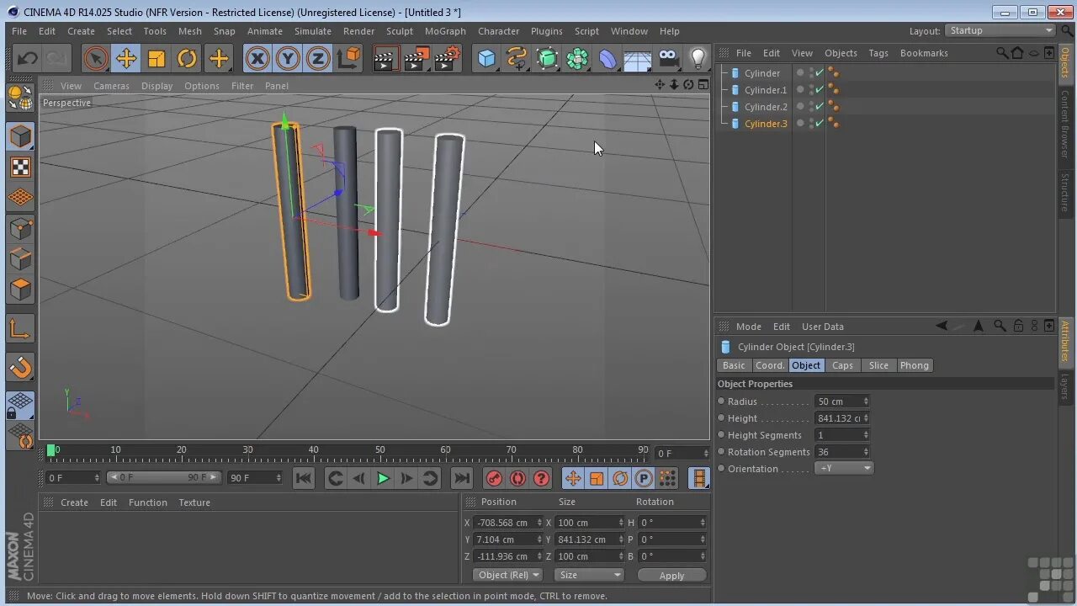Activate the Rotate tool
Screen dimensions: 1077x606
(x=187, y=58)
